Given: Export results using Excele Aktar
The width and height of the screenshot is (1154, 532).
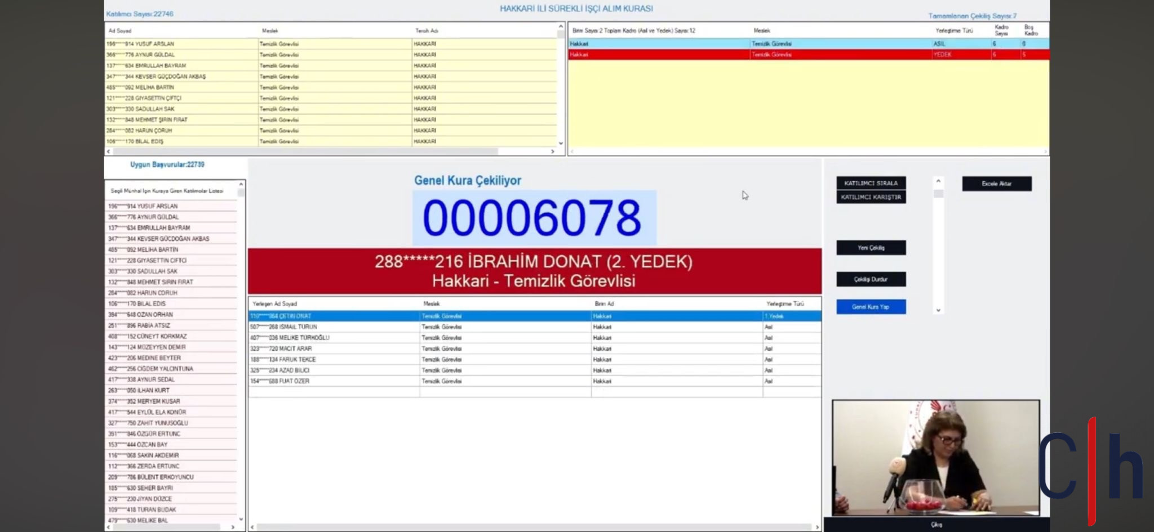Looking at the screenshot, I should (996, 184).
